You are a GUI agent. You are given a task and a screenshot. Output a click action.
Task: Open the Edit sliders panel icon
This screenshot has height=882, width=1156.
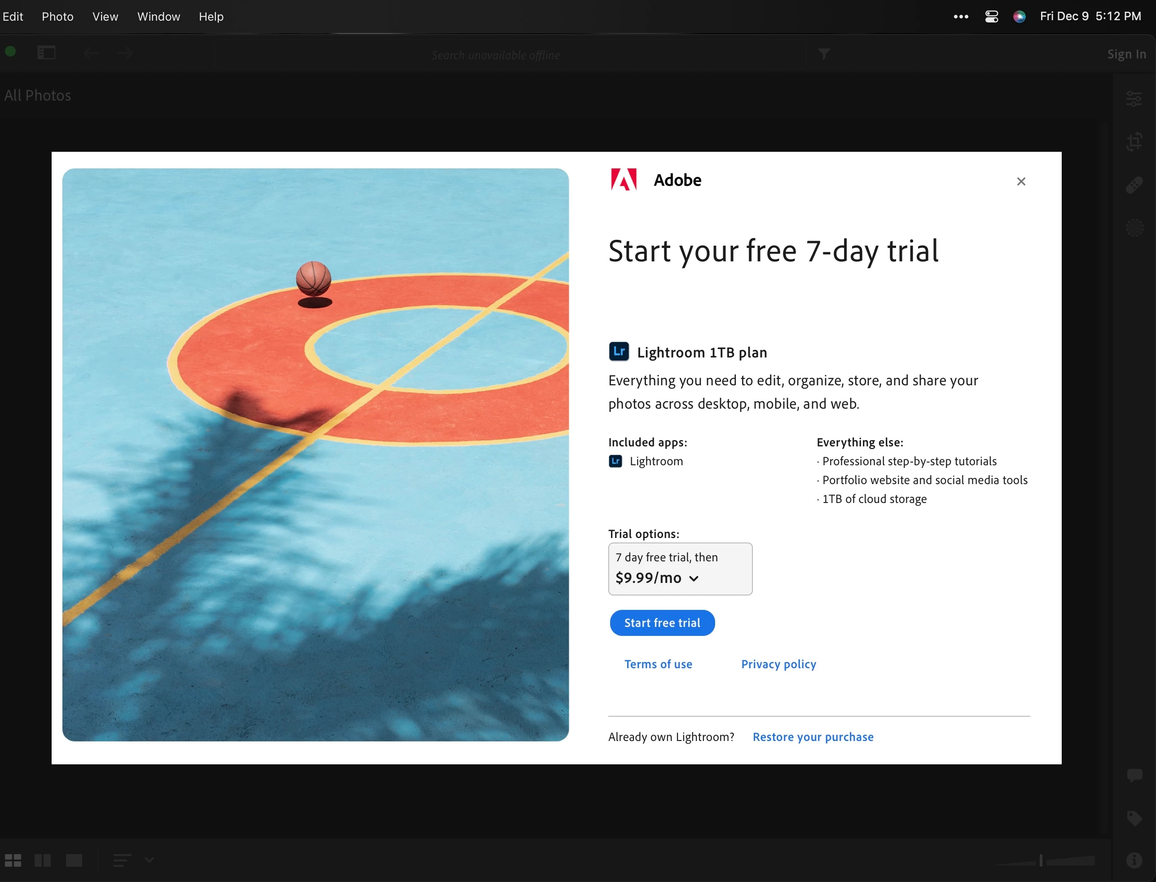pos(1134,98)
